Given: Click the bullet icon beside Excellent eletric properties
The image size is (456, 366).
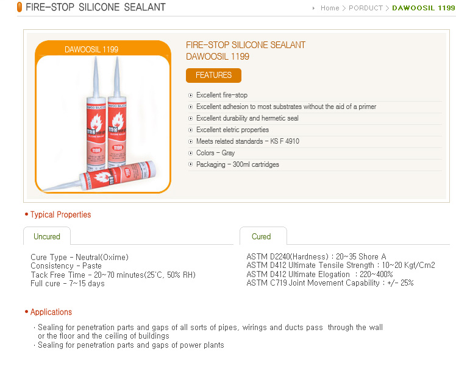Looking at the screenshot, I should [190, 130].
